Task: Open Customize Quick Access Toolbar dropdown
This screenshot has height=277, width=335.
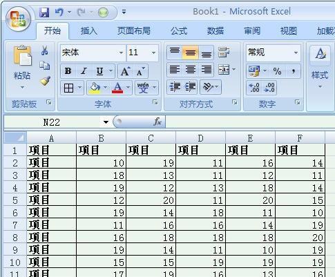Action: coord(124,12)
